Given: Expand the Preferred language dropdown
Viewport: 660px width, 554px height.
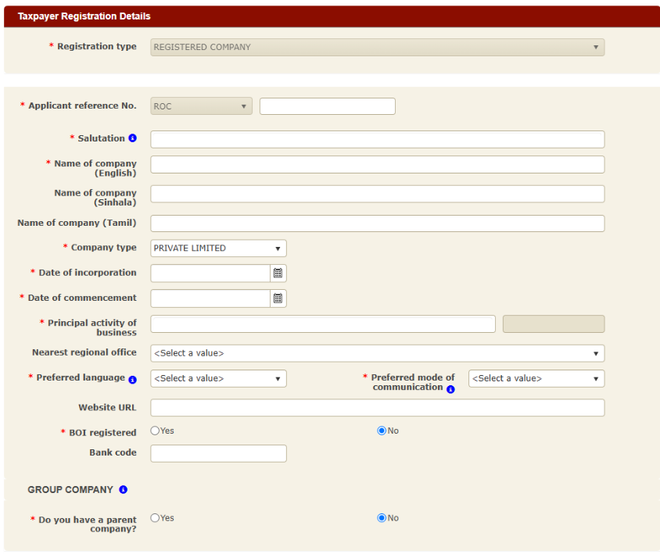Looking at the screenshot, I should pos(218,378).
